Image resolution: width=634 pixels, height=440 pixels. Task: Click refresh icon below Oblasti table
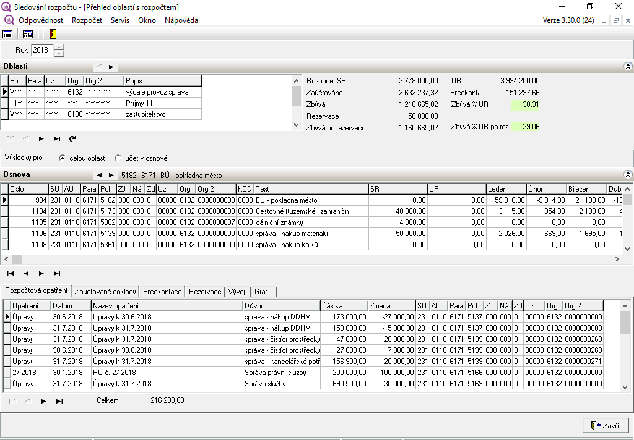click(72, 139)
